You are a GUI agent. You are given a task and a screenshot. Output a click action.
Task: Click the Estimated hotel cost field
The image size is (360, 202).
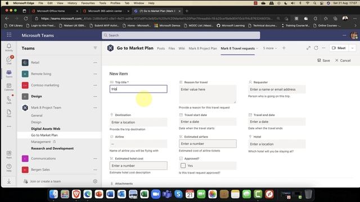coord(138,166)
